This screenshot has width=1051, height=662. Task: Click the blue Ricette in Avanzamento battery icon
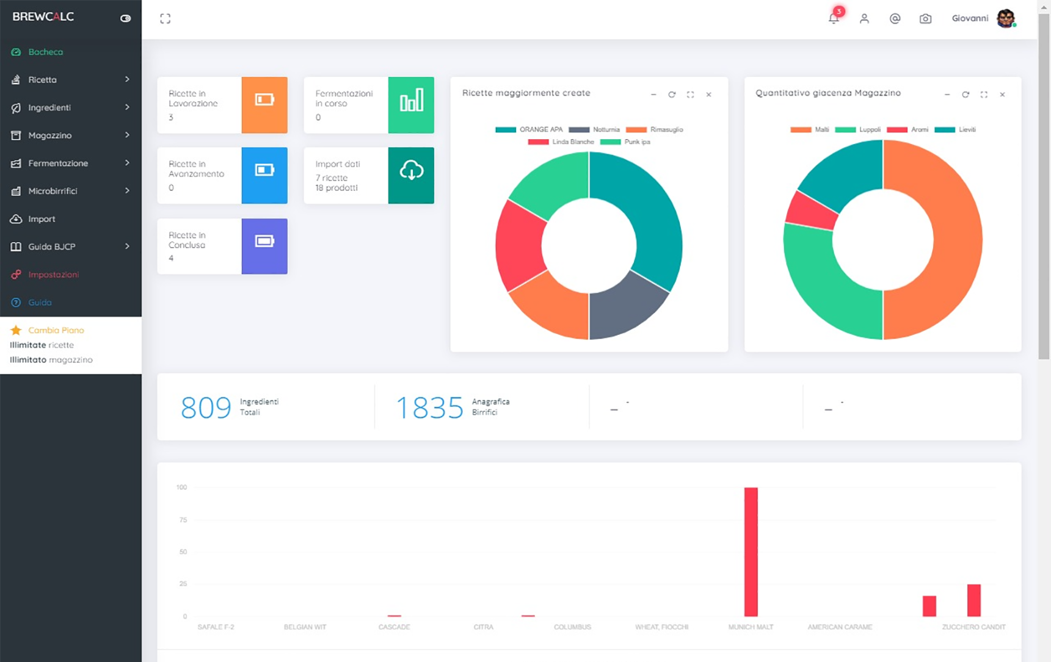pyautogui.click(x=264, y=170)
